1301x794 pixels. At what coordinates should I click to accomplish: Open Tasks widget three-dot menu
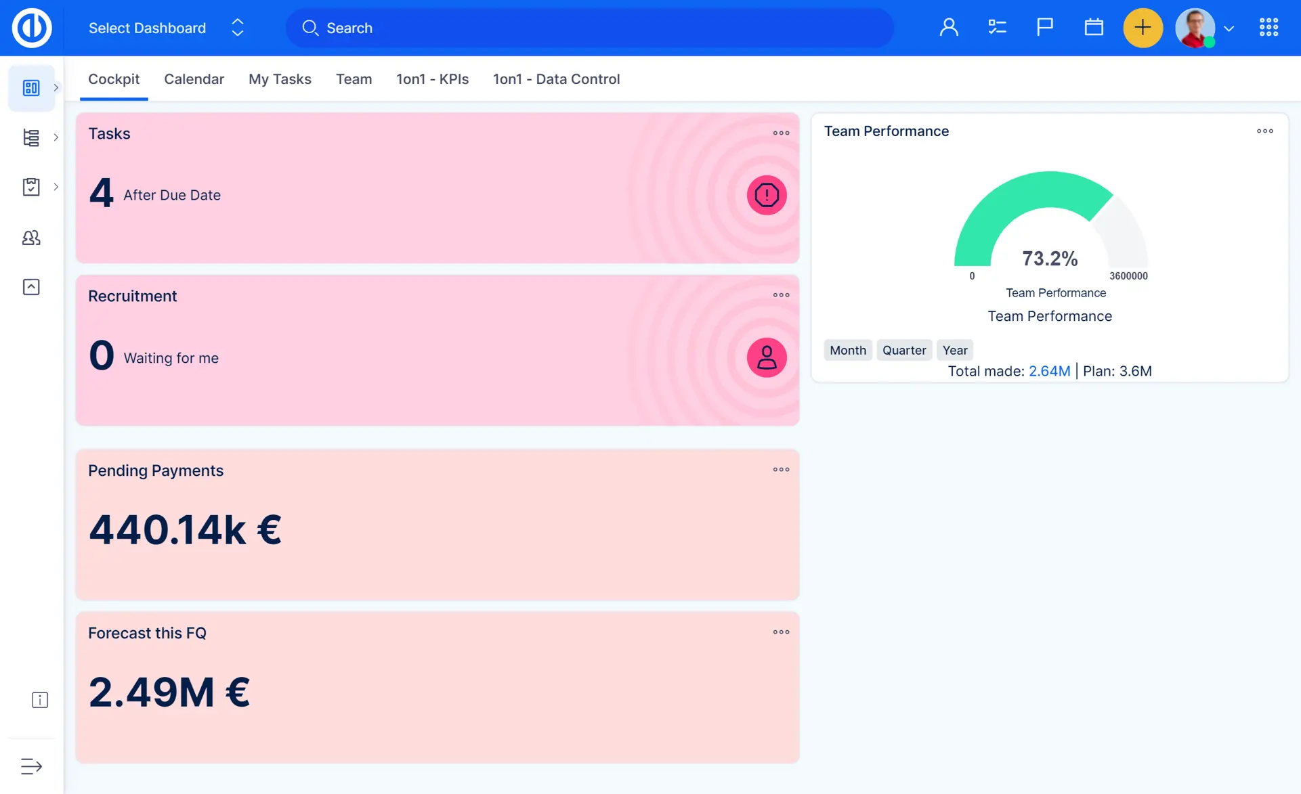point(781,133)
